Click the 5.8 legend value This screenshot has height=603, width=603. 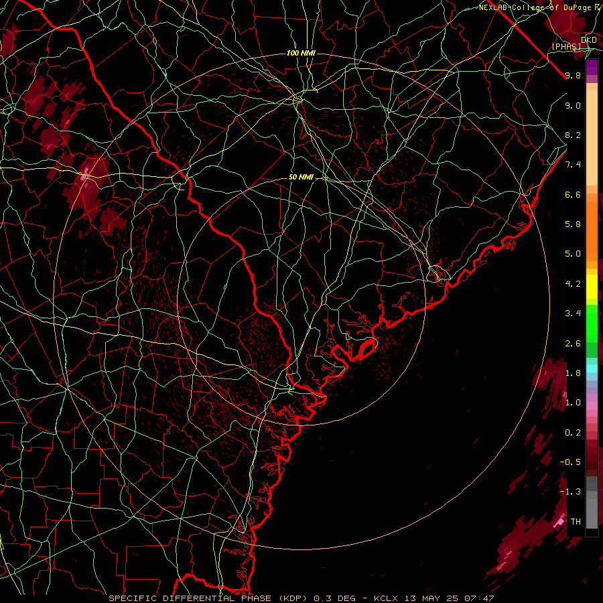[x=573, y=224]
